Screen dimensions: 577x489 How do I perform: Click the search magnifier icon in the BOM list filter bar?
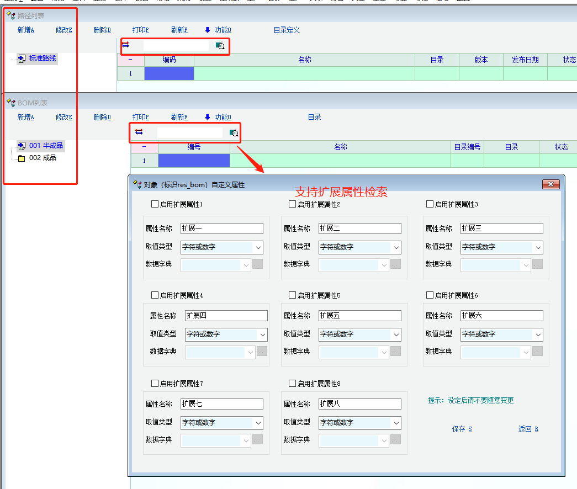point(234,132)
